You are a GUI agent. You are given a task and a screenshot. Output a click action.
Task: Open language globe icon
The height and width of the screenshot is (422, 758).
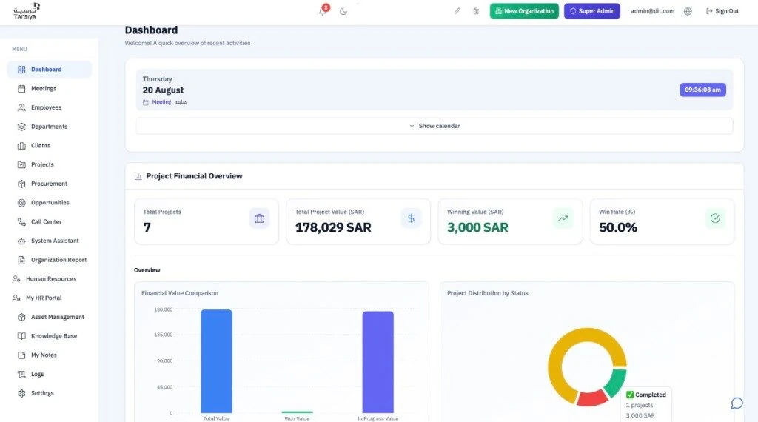(688, 11)
